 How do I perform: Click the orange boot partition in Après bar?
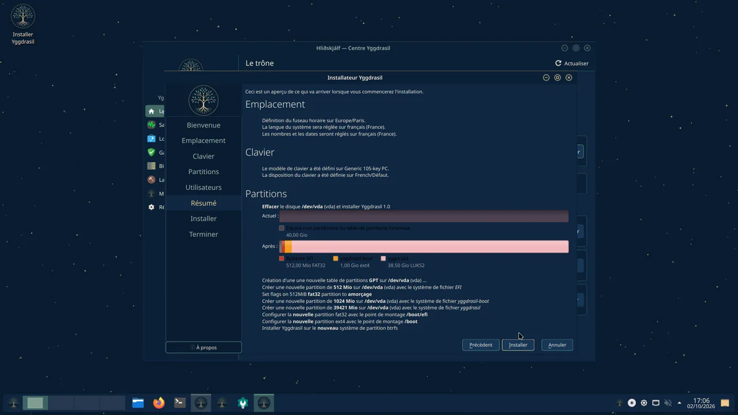[288, 247]
